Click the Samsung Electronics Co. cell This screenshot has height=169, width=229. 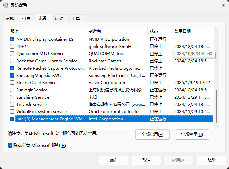(x=117, y=75)
